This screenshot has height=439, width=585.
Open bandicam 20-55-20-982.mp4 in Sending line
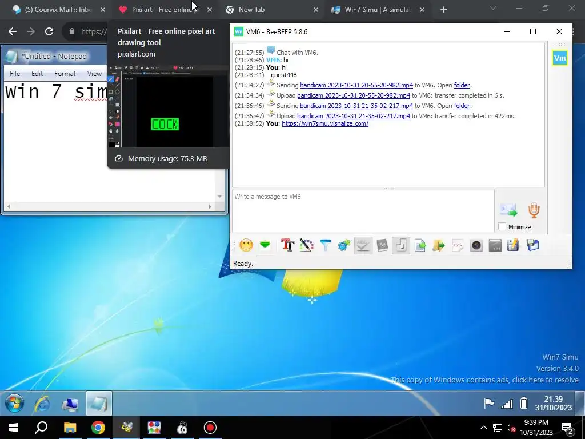point(356,85)
